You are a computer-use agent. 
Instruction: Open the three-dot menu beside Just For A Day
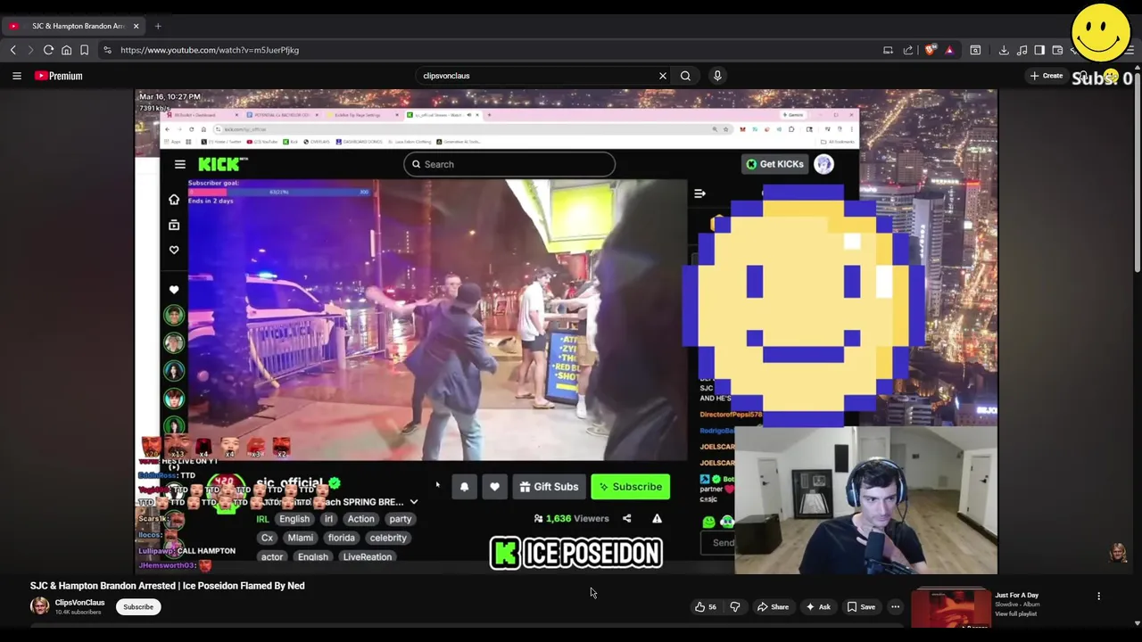tap(1098, 596)
